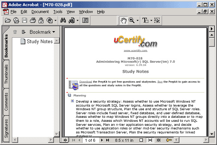This screenshot has height=145, width=217.
Task: Click the New Bookmark icon
Action: [24, 32]
